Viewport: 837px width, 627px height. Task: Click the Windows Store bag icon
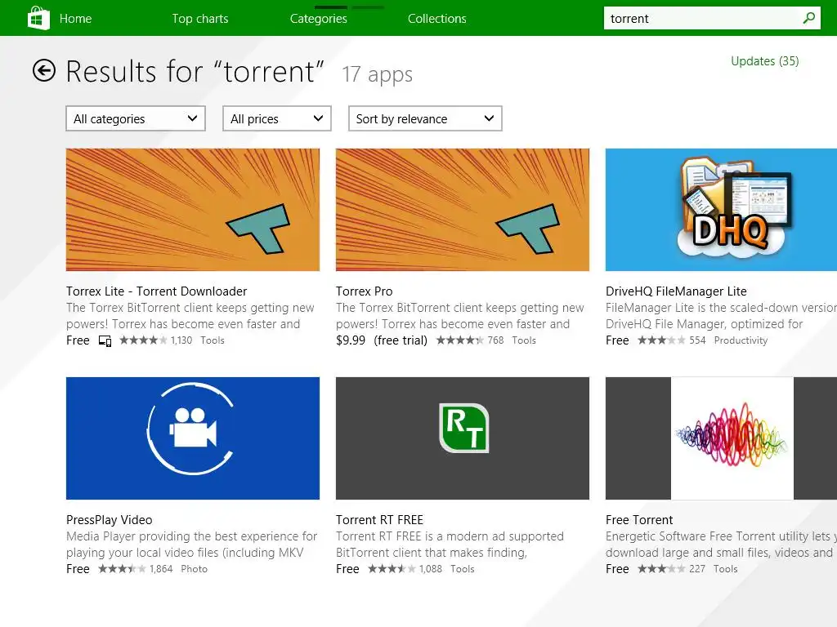[x=38, y=18]
